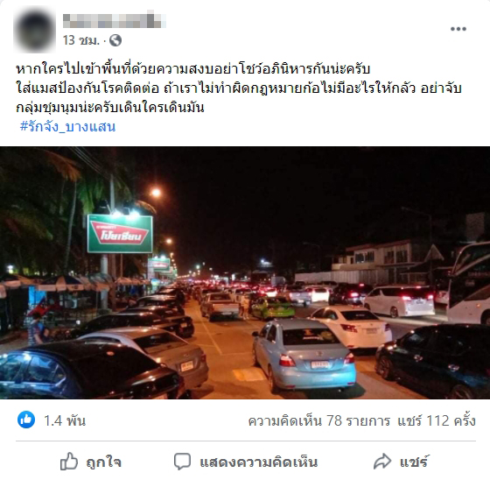View the 1.4 พัน reactions list
The width and height of the screenshot is (490, 480).
[x=65, y=420]
